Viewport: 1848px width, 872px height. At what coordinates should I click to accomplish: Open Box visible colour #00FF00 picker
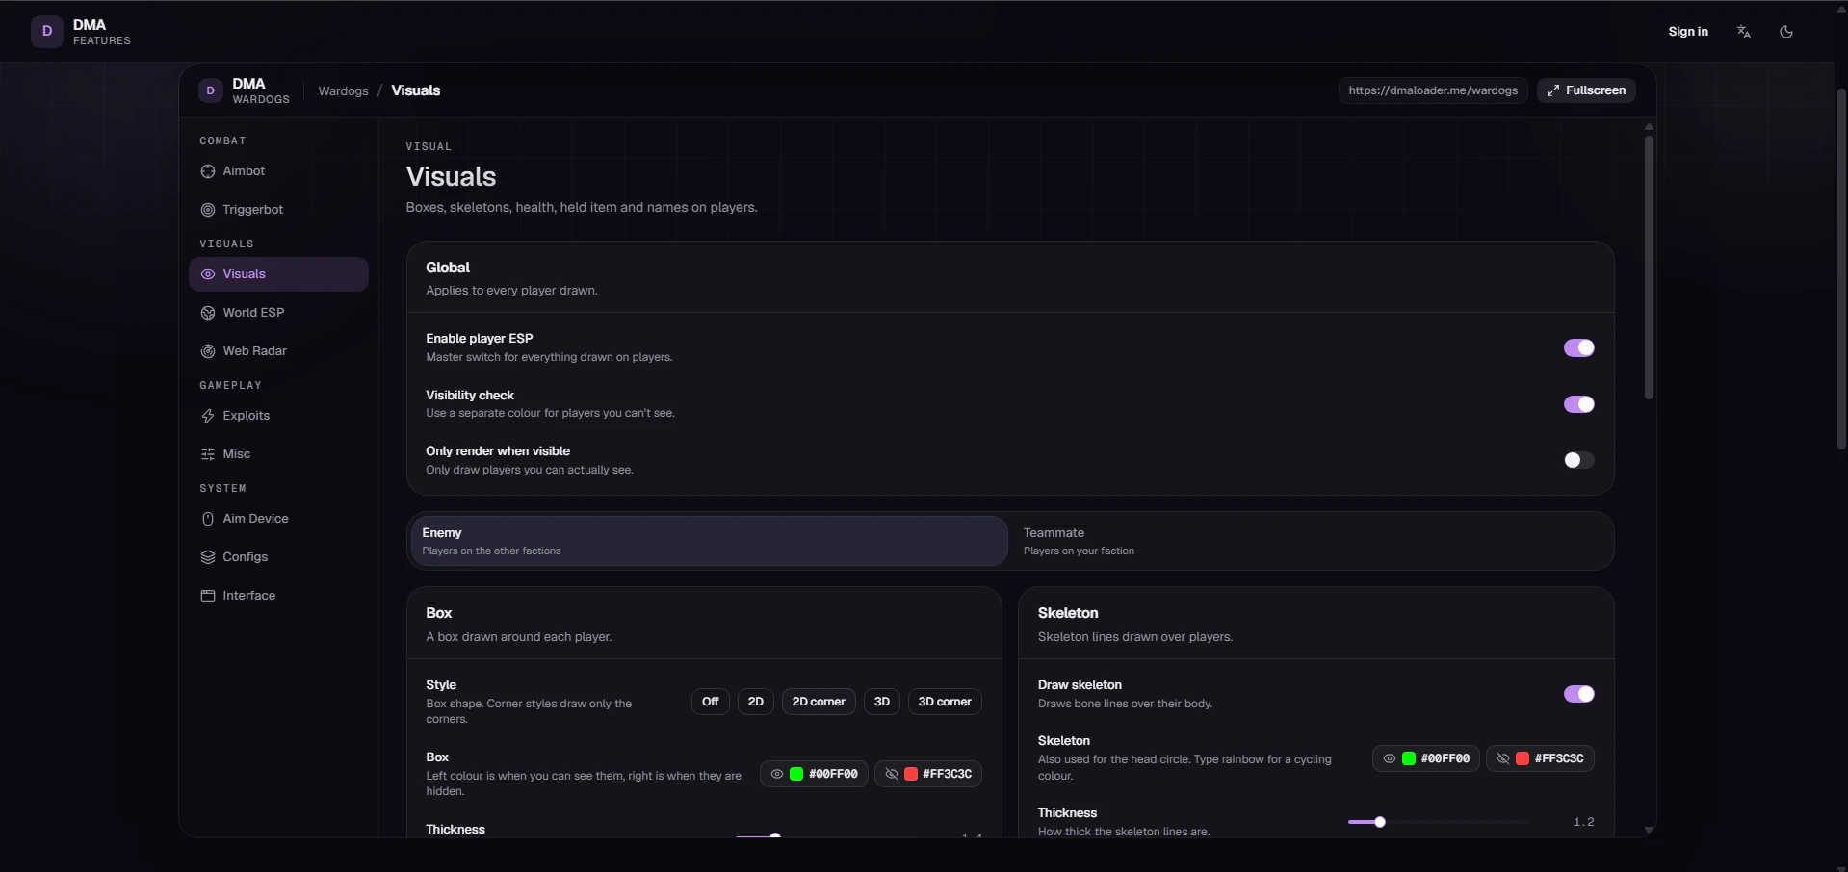815,774
